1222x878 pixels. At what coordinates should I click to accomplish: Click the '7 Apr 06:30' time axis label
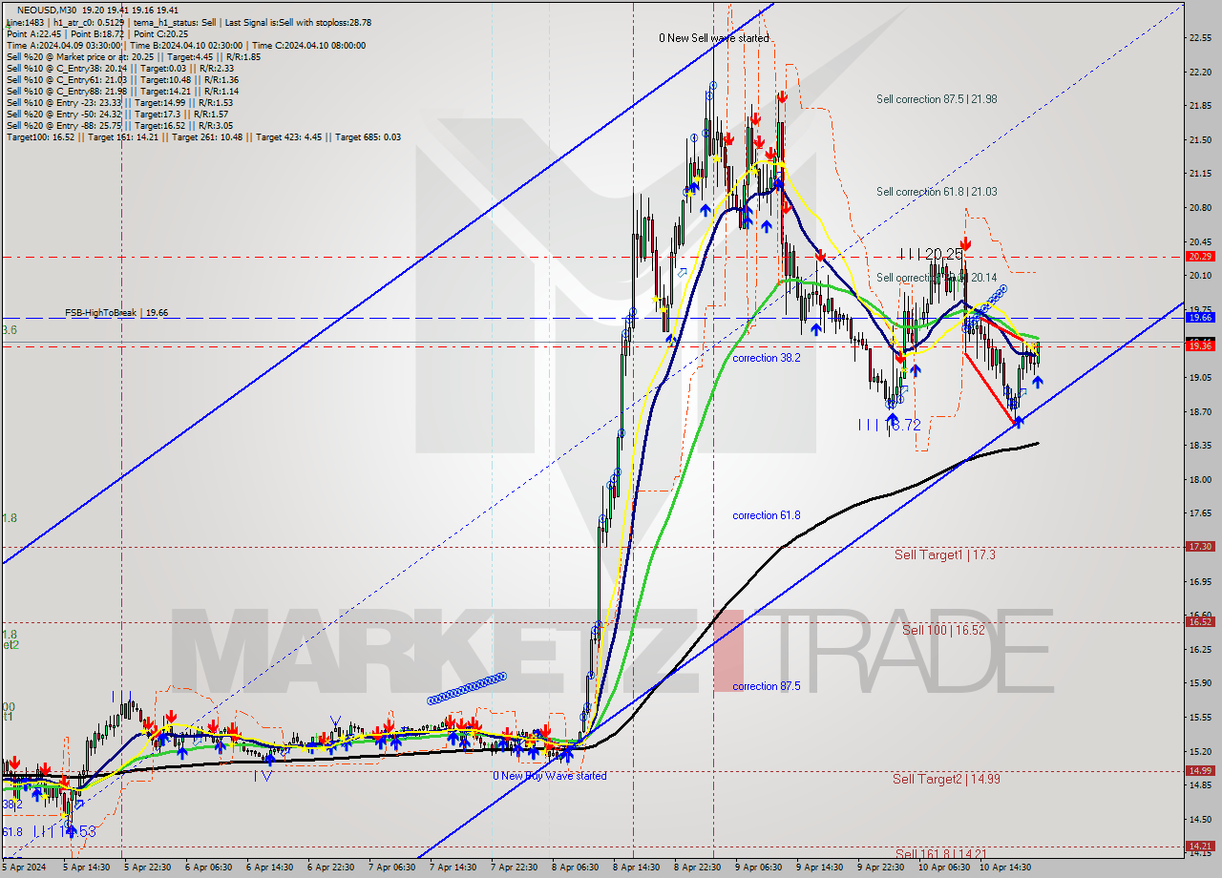[391, 868]
